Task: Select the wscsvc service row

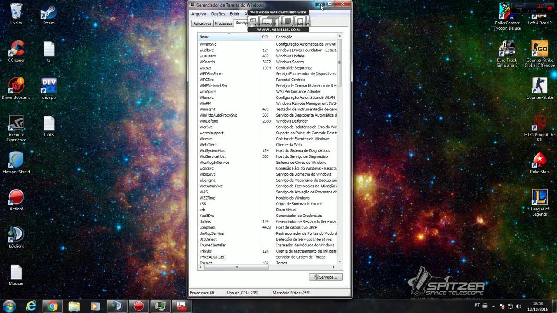Action: tap(267, 68)
